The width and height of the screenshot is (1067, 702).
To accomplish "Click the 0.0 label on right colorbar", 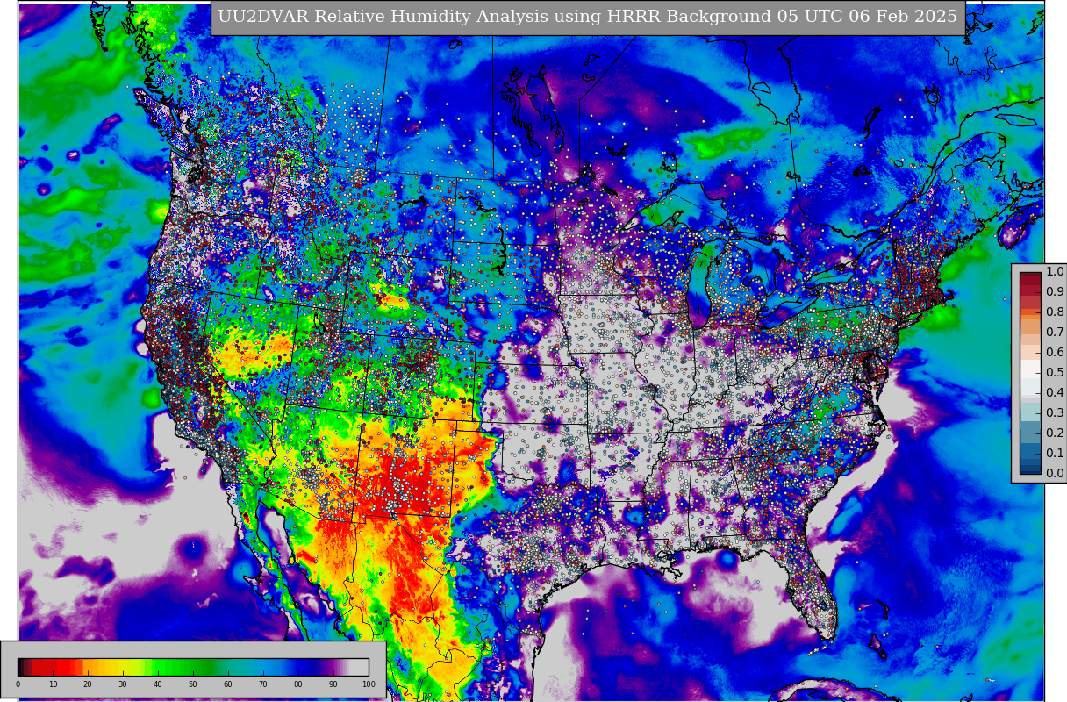I will (x=1055, y=473).
